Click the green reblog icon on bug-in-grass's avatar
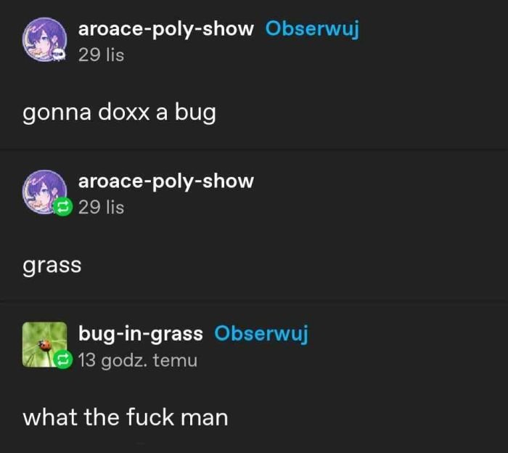Viewport: 508px width, 453px height. [x=63, y=359]
